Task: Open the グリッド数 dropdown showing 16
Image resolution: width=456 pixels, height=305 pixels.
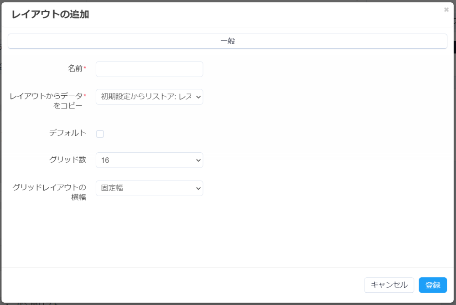Action: click(149, 160)
